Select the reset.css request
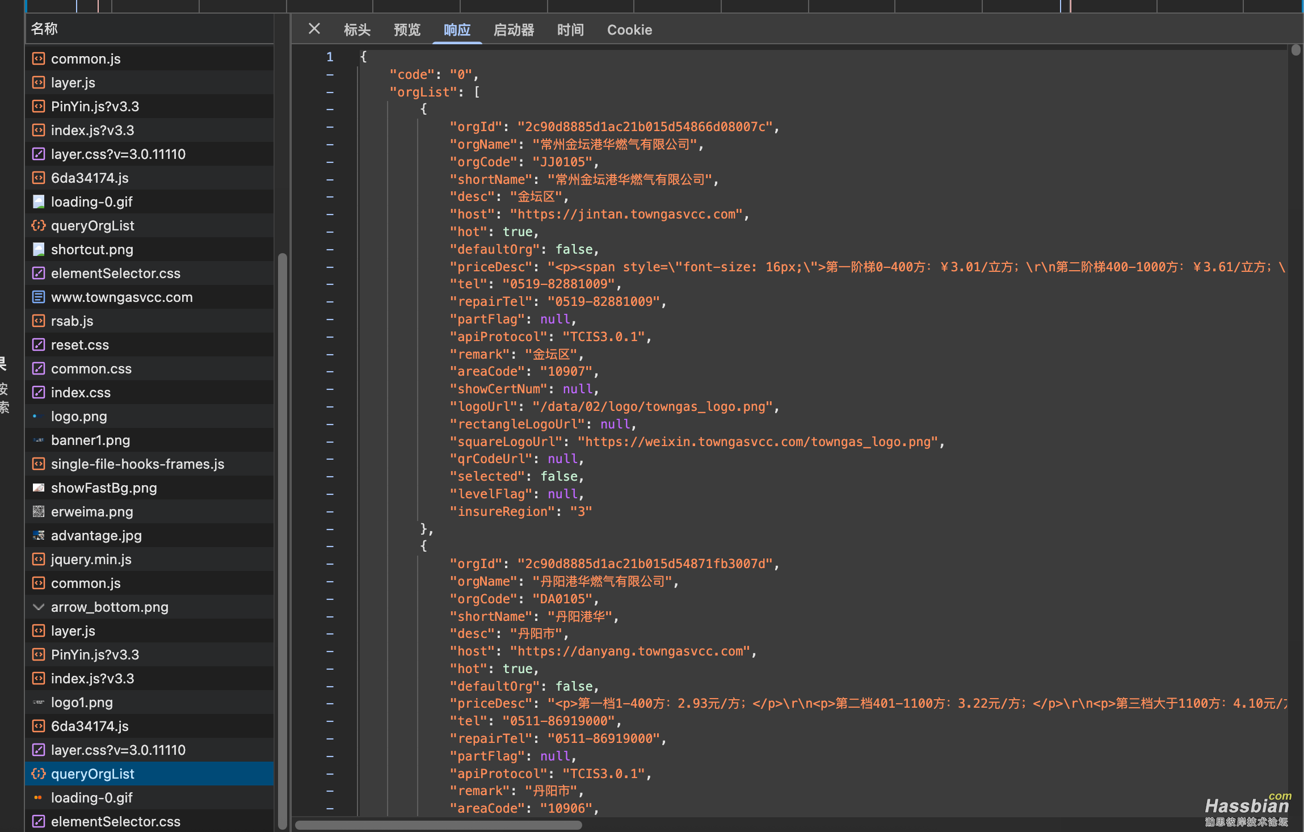Screen dimensions: 1304x832 (150, 344)
